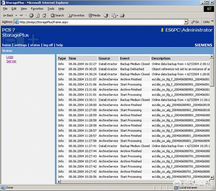Open the Tools menu
Screen dimensions: 217x191
coord(51,9)
